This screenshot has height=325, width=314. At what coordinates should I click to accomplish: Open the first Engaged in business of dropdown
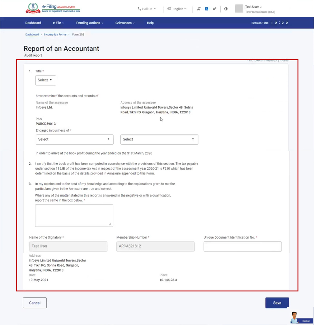pos(74,140)
